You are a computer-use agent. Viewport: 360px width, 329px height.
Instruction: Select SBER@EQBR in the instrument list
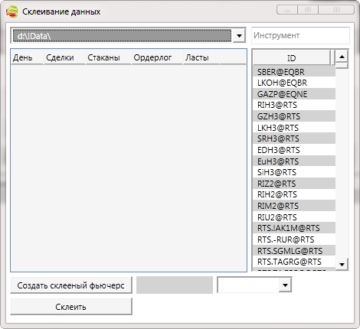pos(294,72)
